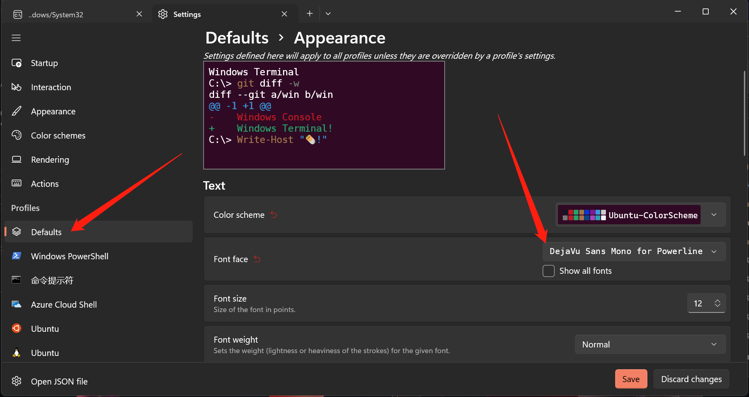The height and width of the screenshot is (397, 749).
Task: Select the Rendering settings icon
Action: [x=17, y=159]
